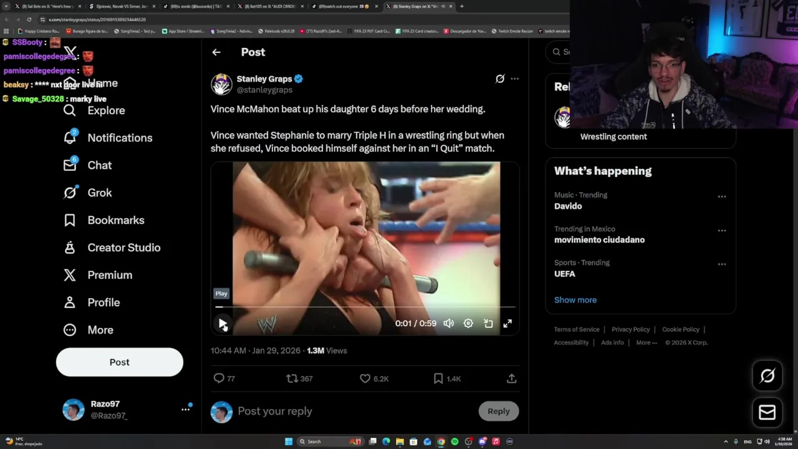The height and width of the screenshot is (449, 798).
Task: Switch to the Djokovic, Novak VS Sinner browser tab
Action: tap(121, 6)
